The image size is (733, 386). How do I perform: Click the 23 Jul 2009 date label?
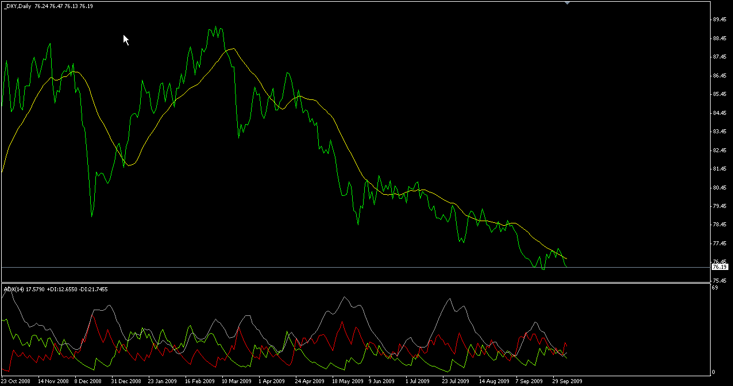pyautogui.click(x=456, y=381)
